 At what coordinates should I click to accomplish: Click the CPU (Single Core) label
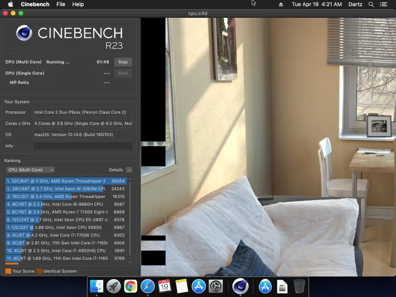click(x=25, y=73)
